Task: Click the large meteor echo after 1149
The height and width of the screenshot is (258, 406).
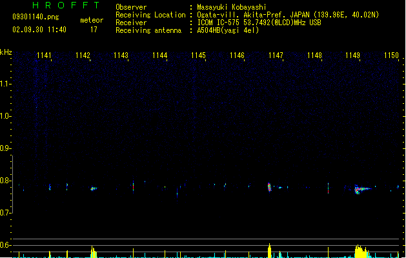Action: pos(363,190)
